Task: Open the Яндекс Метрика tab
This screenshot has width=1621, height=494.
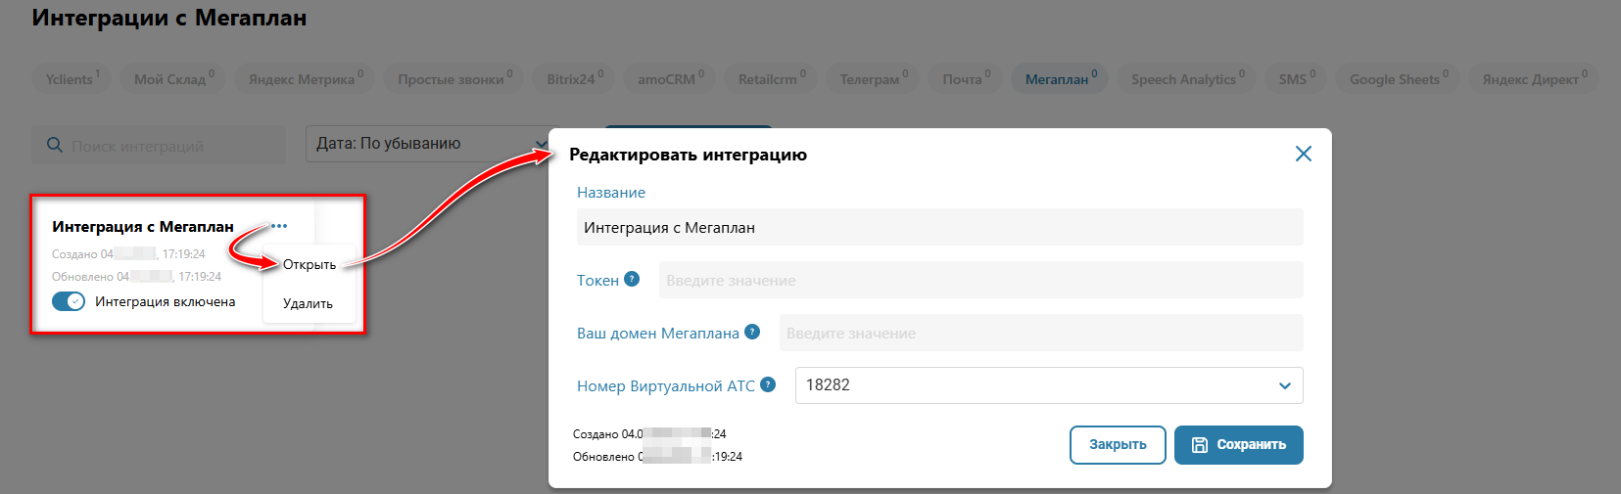Action: (x=305, y=79)
